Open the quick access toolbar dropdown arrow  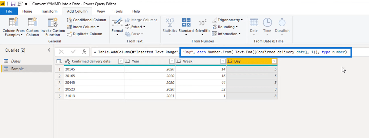26,4
